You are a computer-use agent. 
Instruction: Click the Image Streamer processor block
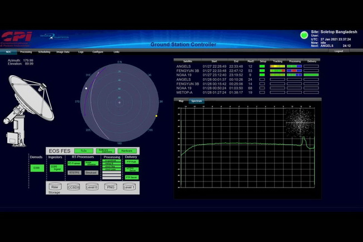click(x=91, y=163)
